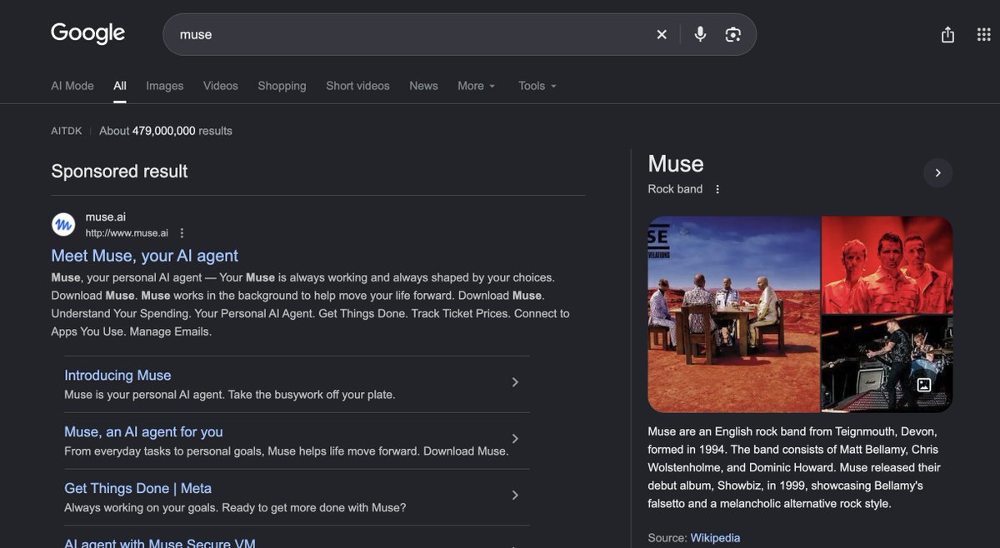Open the Introducing Muse sitelink
The image size is (1000, 548).
click(117, 376)
